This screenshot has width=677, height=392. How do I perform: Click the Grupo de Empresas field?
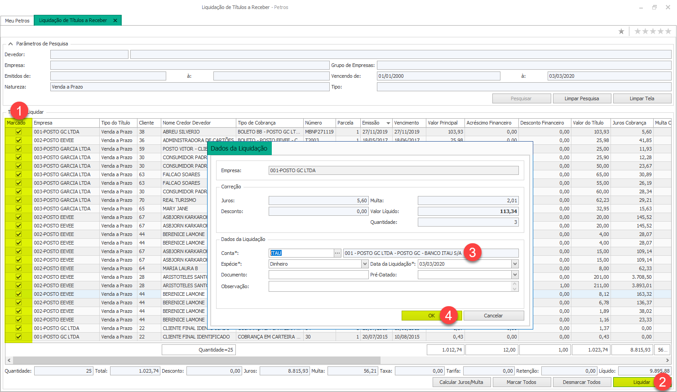[x=524, y=65]
